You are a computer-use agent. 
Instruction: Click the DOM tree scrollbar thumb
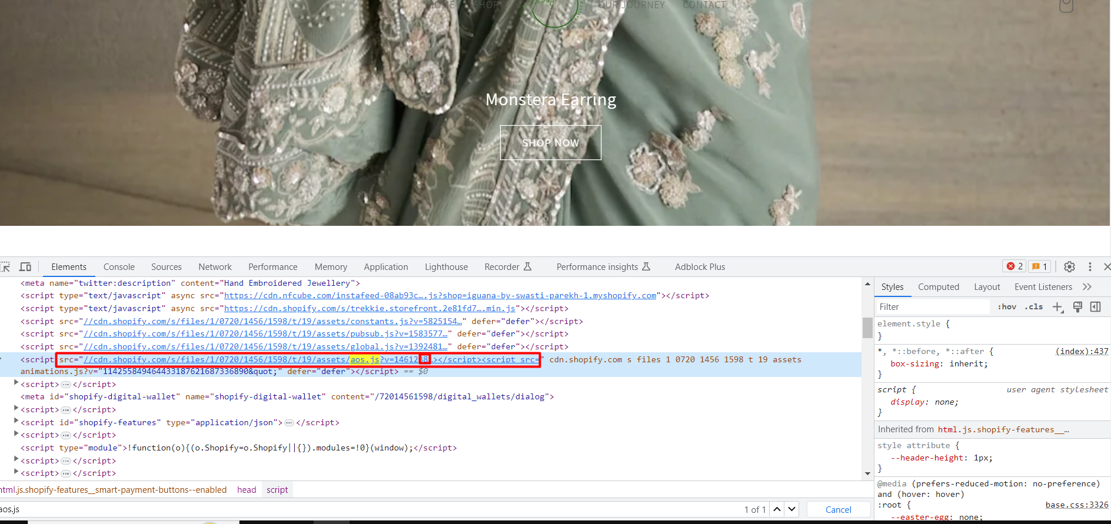coord(867,328)
